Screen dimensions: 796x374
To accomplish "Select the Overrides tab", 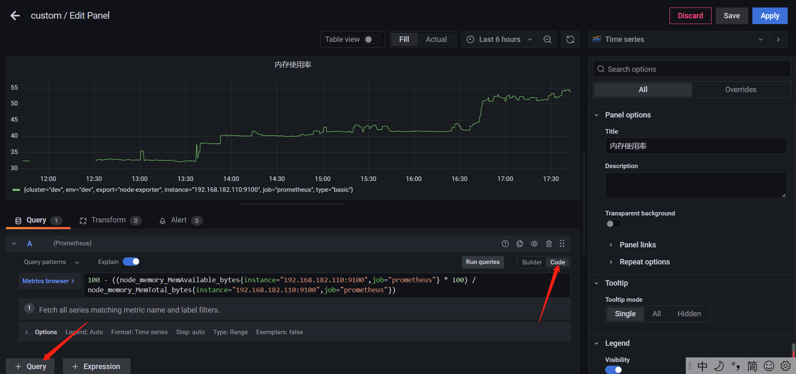I will [741, 90].
